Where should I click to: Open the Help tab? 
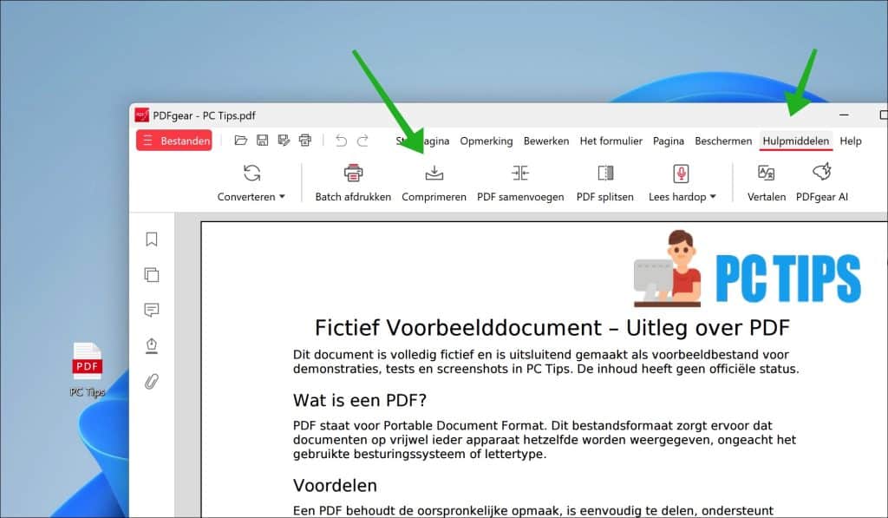tap(850, 141)
